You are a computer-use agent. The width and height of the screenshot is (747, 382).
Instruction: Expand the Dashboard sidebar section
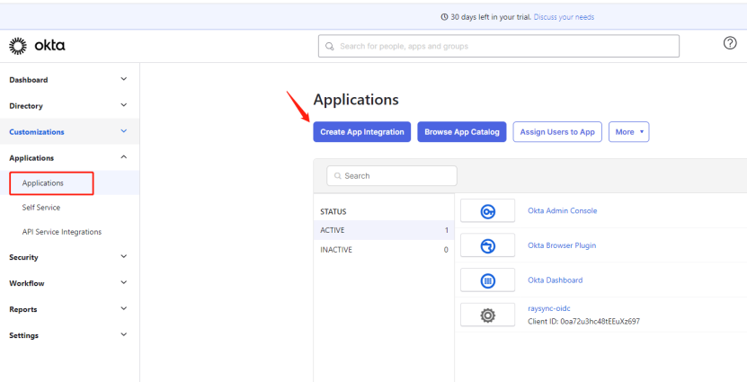(123, 80)
